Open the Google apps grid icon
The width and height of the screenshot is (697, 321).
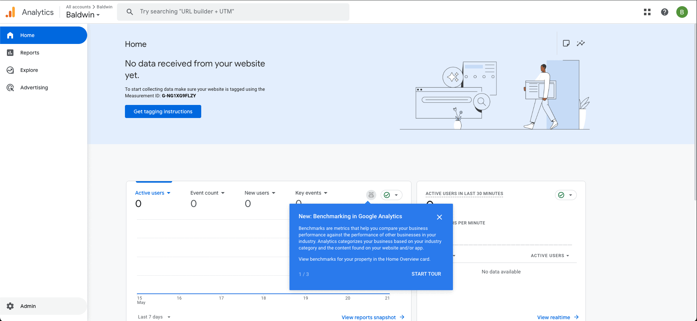(x=647, y=12)
